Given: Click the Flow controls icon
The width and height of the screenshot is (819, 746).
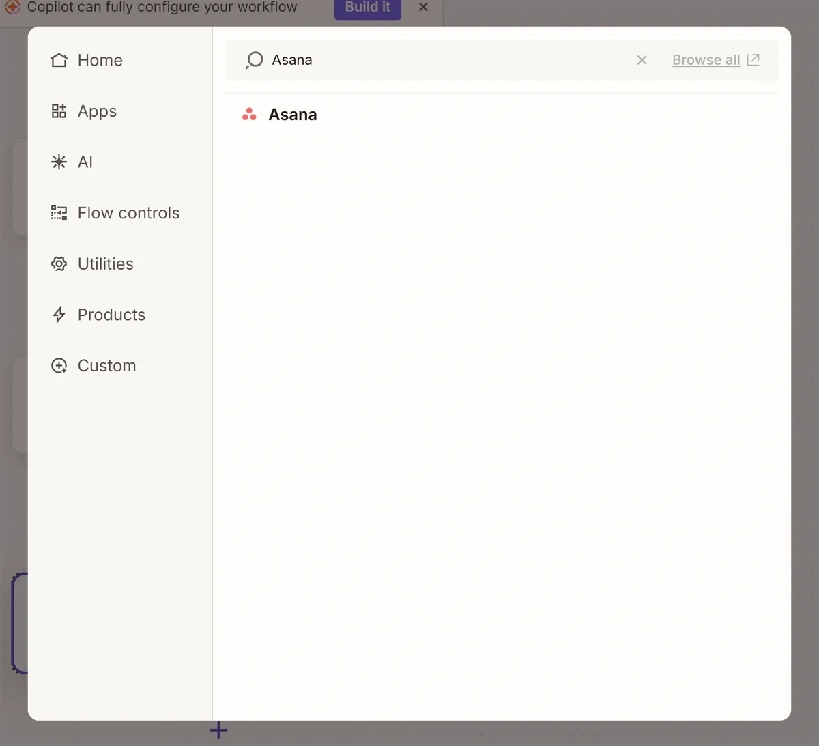Looking at the screenshot, I should [59, 213].
